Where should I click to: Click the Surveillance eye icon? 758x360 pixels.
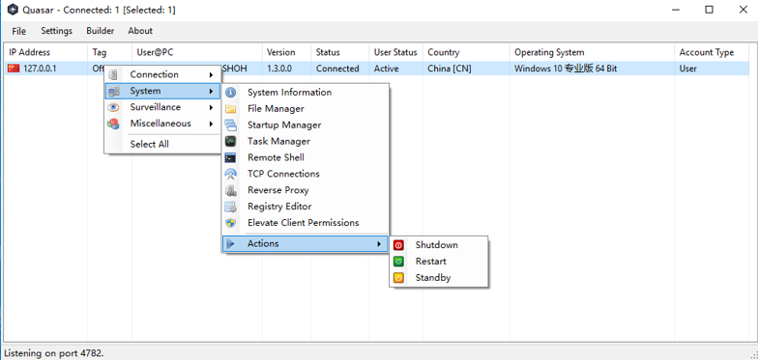point(113,107)
